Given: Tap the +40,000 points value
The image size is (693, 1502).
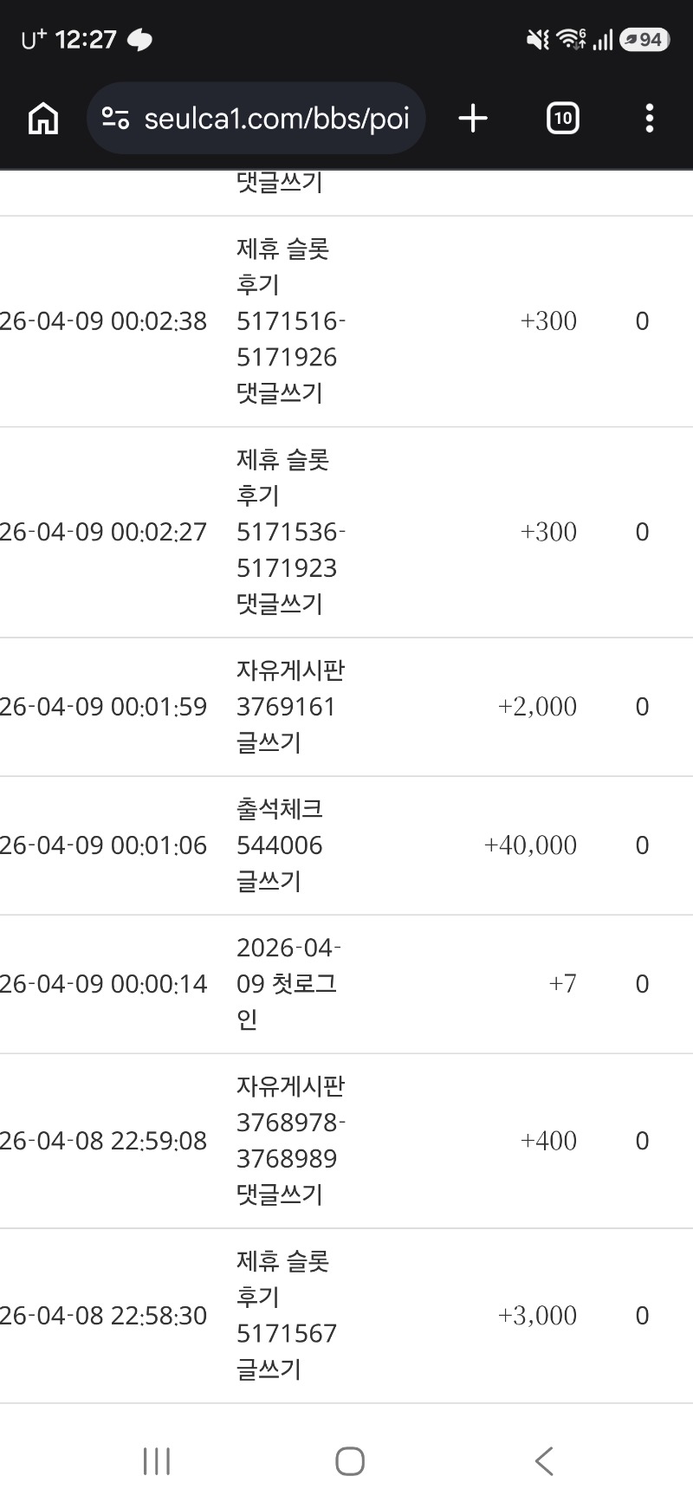Looking at the screenshot, I should (x=530, y=845).
